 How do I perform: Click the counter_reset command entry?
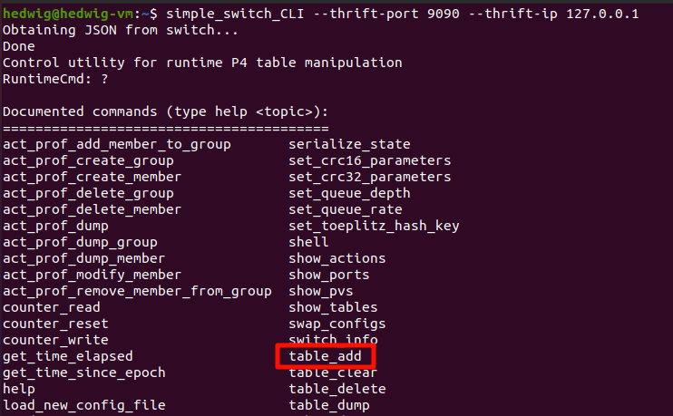55,324
